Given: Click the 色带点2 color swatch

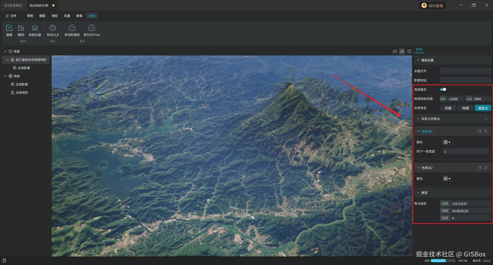Looking at the screenshot, I should click(x=445, y=178).
